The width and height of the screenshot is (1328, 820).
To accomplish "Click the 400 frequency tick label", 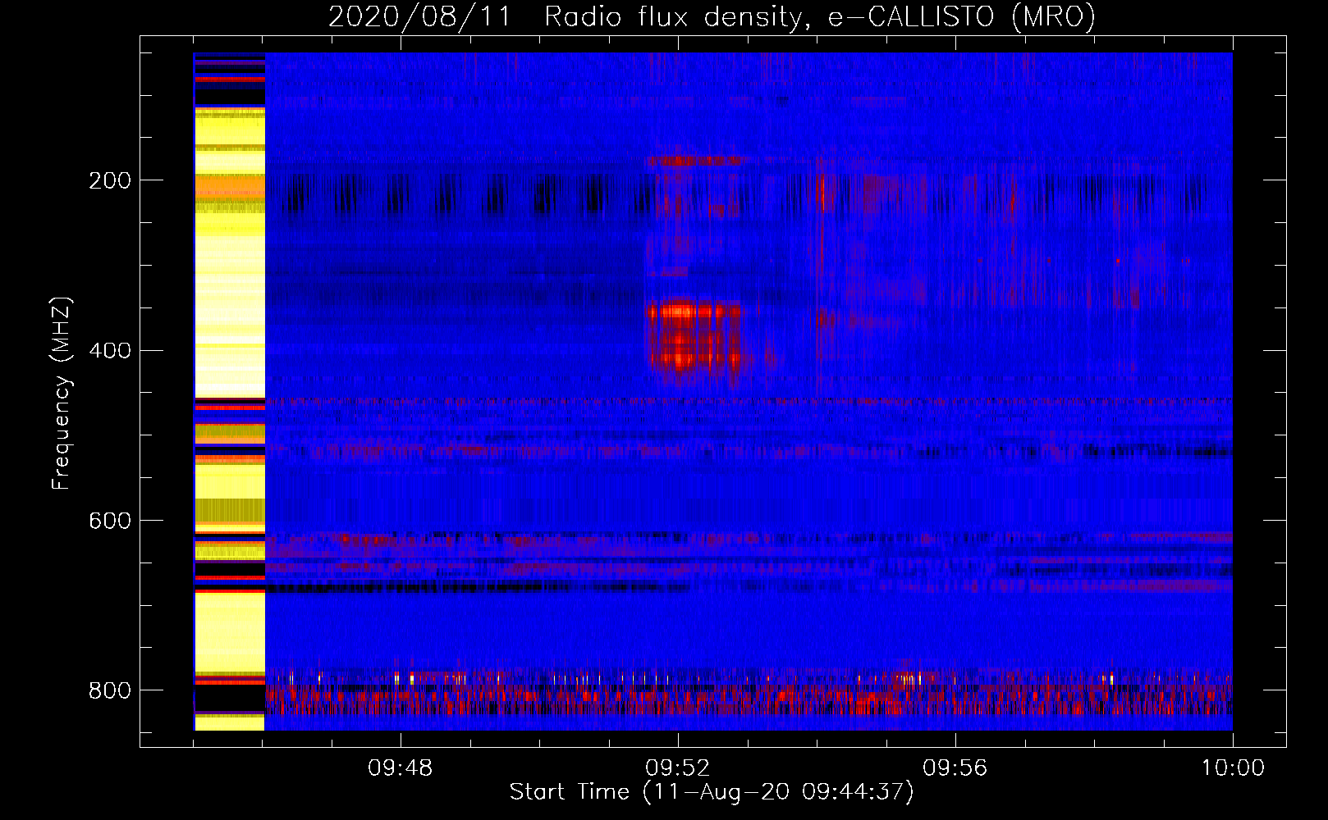I will [110, 351].
